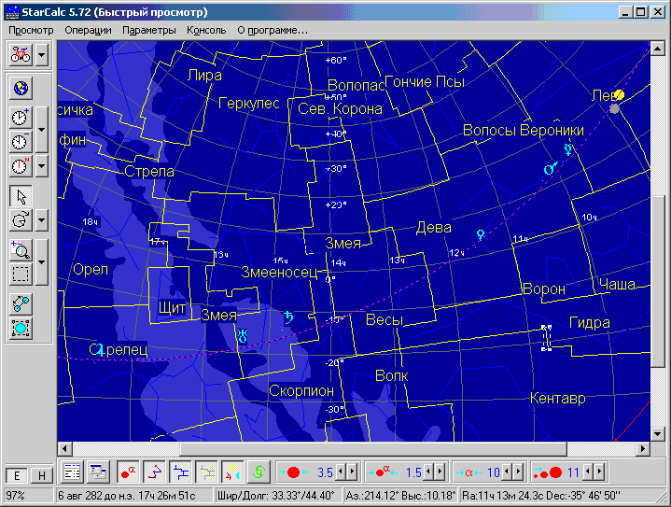The height and width of the screenshot is (507, 671).
Task: Toggle the constellation lines button
Action: (x=153, y=472)
